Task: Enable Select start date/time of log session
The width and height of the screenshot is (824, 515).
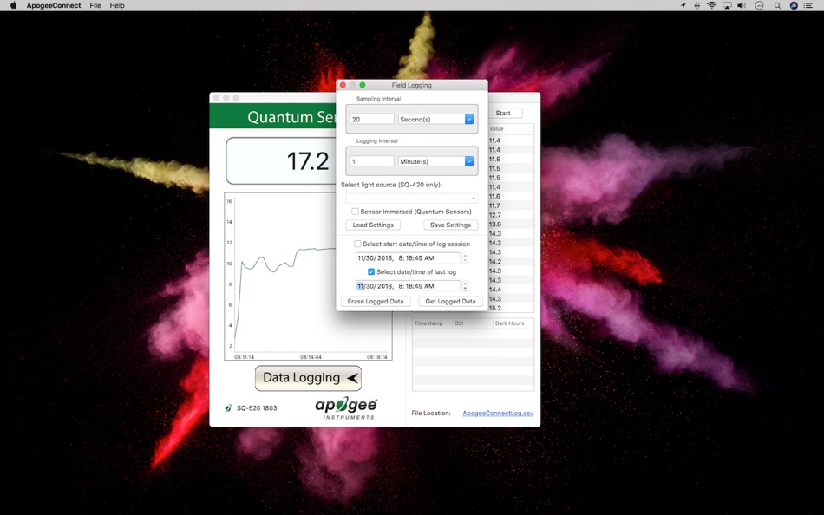Action: [357, 244]
